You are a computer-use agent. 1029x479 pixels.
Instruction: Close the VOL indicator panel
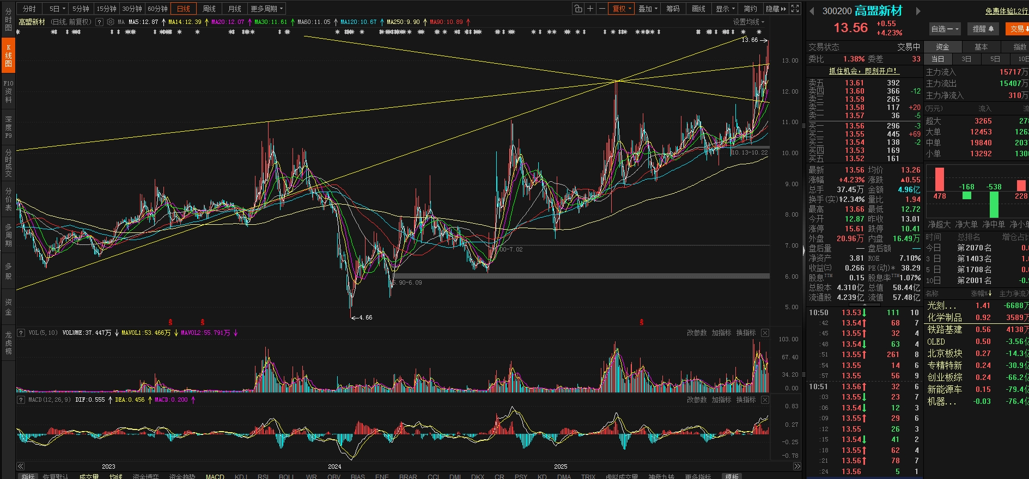click(x=765, y=333)
